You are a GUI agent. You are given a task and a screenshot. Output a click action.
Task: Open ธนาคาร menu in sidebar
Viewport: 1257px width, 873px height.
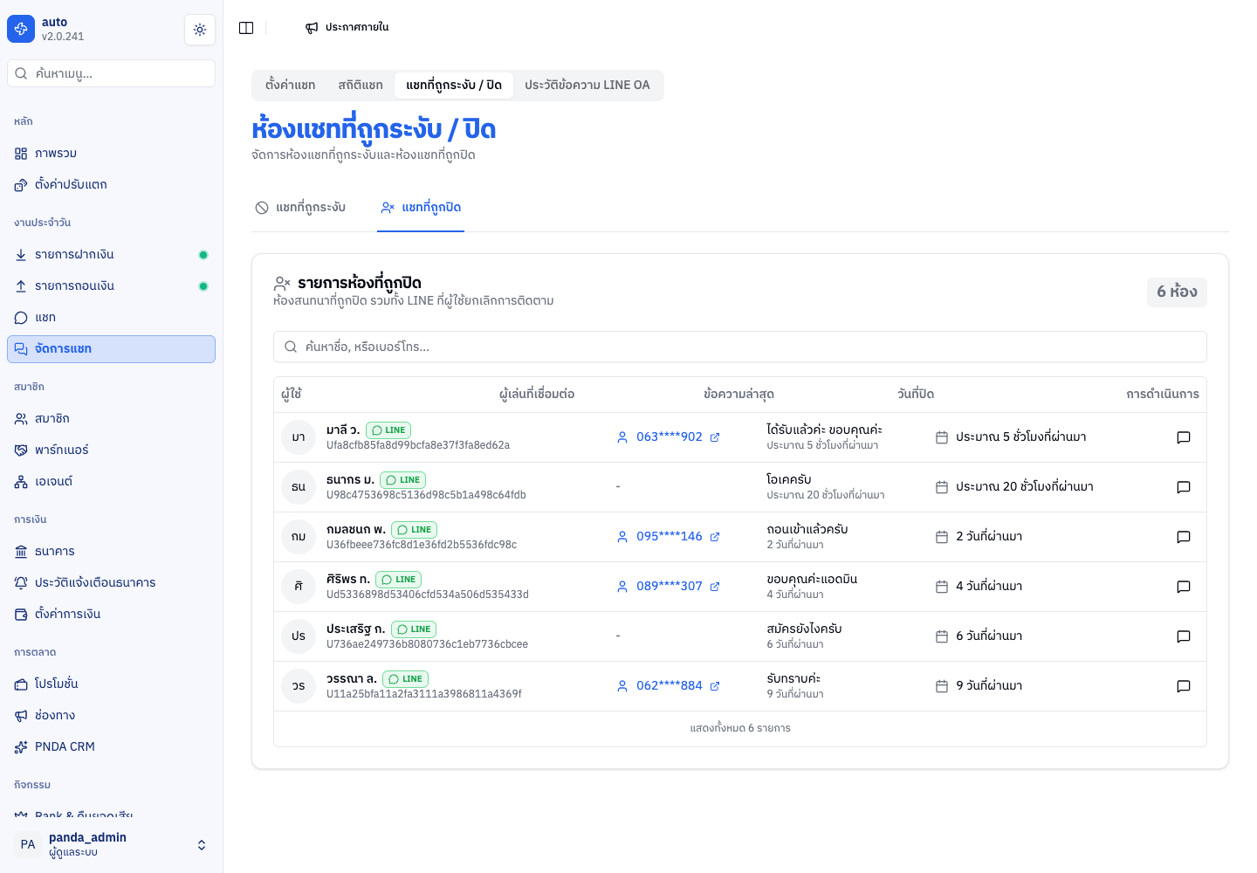(112, 552)
